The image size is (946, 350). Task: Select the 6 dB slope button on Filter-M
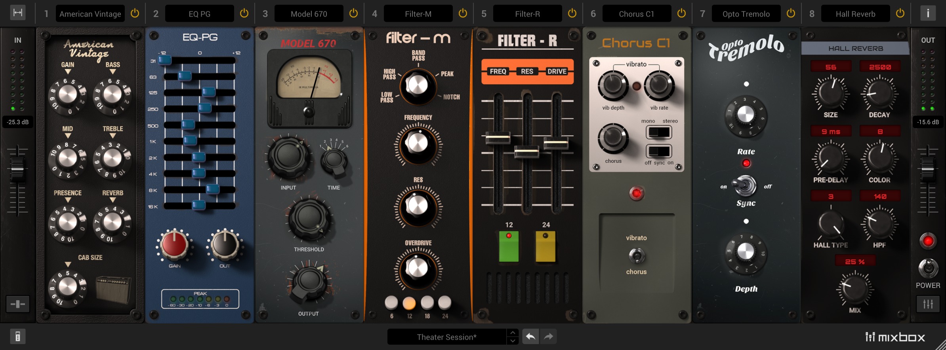391,303
